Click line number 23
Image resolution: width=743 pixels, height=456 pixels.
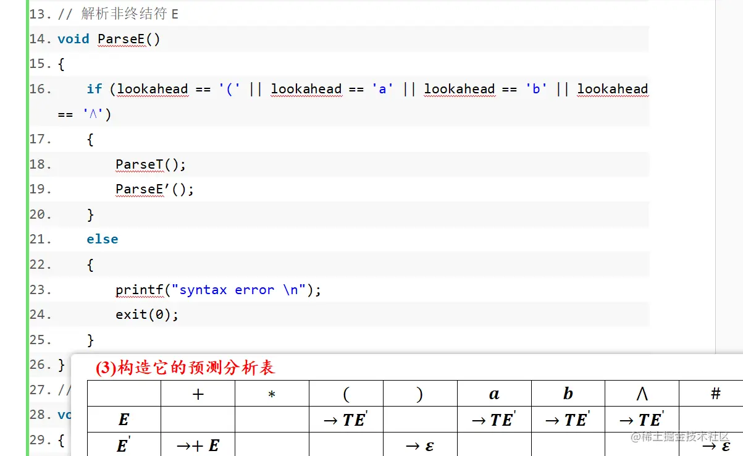coord(41,289)
